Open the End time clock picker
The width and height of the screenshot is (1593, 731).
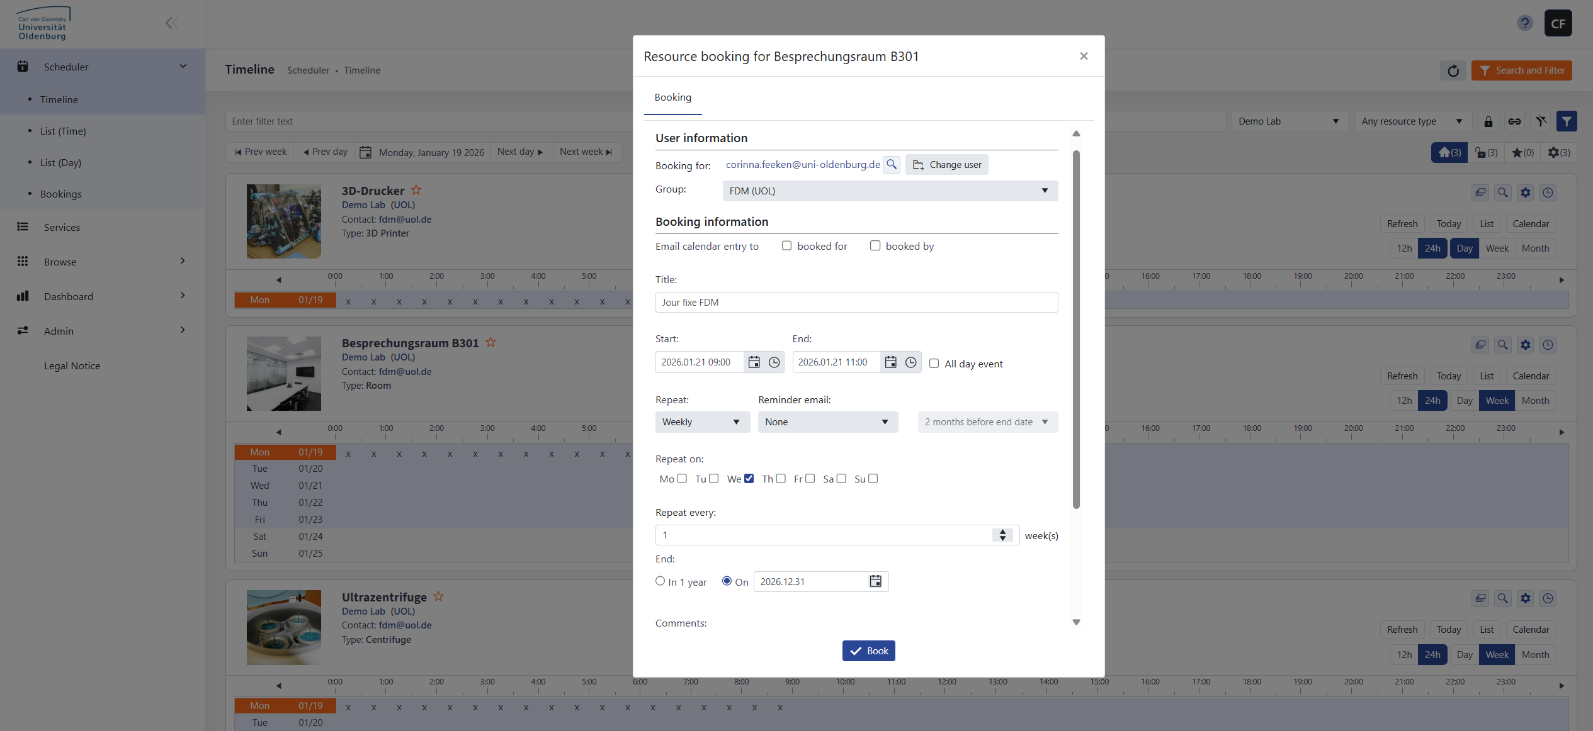(x=910, y=362)
